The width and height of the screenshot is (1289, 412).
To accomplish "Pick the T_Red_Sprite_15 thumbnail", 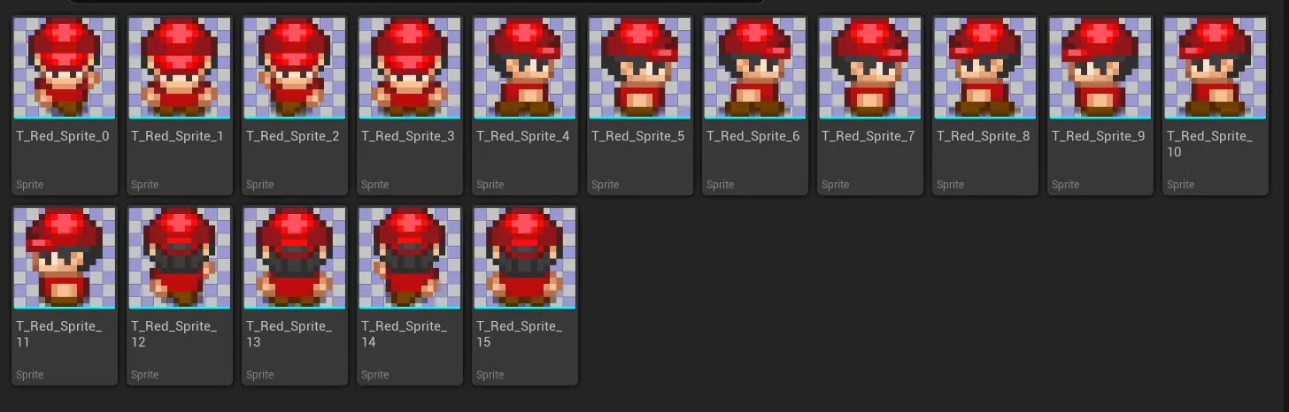I will [x=525, y=257].
